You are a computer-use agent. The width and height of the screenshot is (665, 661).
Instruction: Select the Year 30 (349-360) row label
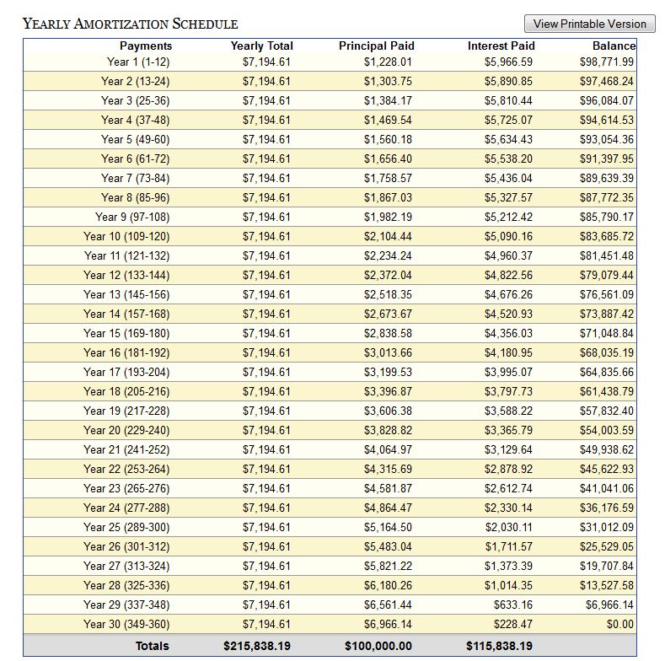[x=126, y=624]
